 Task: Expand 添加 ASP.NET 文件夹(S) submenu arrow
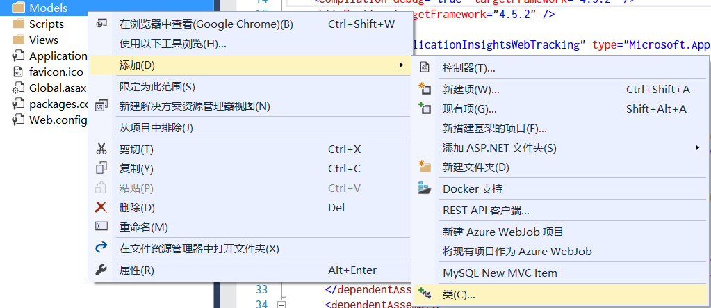[696, 147]
